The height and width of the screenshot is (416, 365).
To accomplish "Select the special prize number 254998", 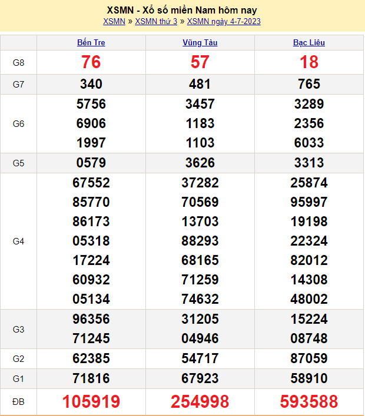I will click(x=200, y=402).
